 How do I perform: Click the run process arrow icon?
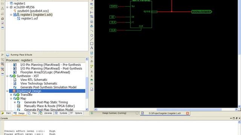[3, 55]
